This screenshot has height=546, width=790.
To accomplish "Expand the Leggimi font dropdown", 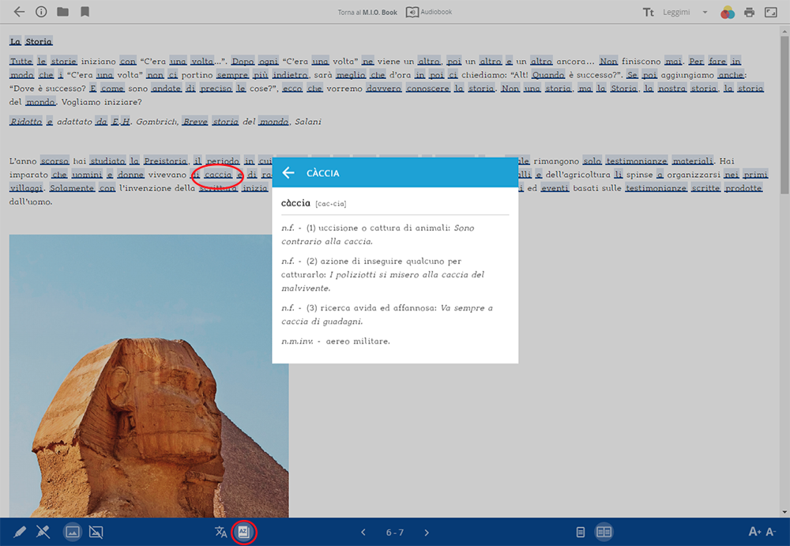I will tap(686, 12).
